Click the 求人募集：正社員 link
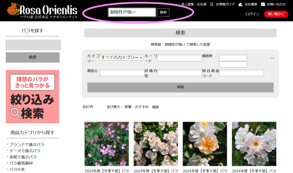The image size is (293, 173). click(194, 4)
